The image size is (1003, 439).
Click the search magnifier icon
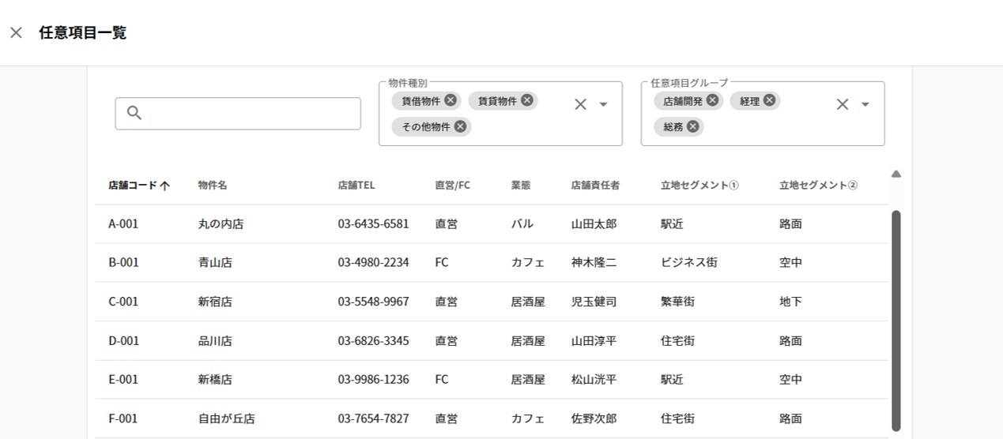coord(134,113)
